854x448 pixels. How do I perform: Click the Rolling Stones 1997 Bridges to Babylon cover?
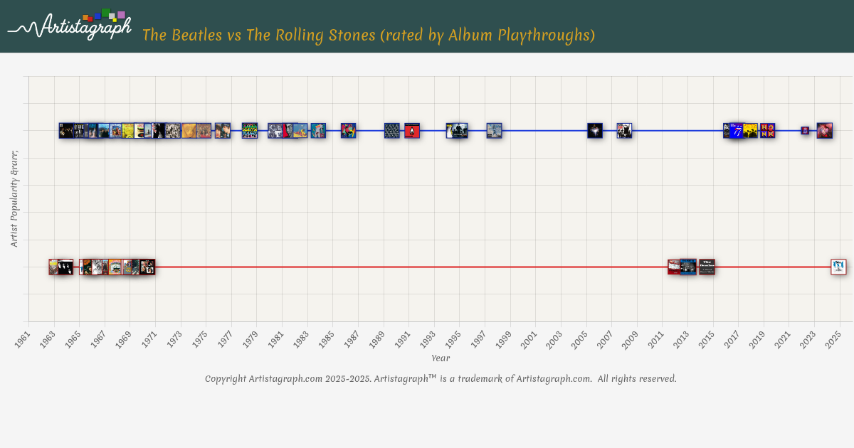tap(495, 131)
